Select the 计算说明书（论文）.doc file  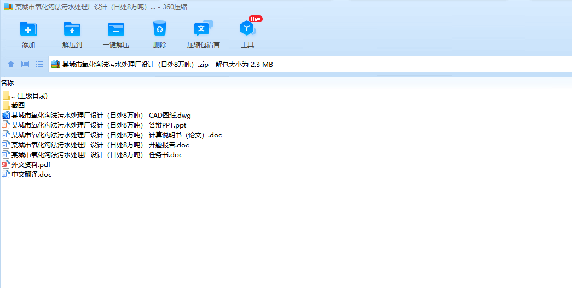[x=112, y=135]
